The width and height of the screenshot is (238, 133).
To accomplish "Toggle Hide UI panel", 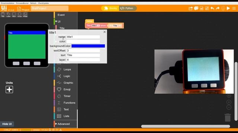I will tap(7, 124).
